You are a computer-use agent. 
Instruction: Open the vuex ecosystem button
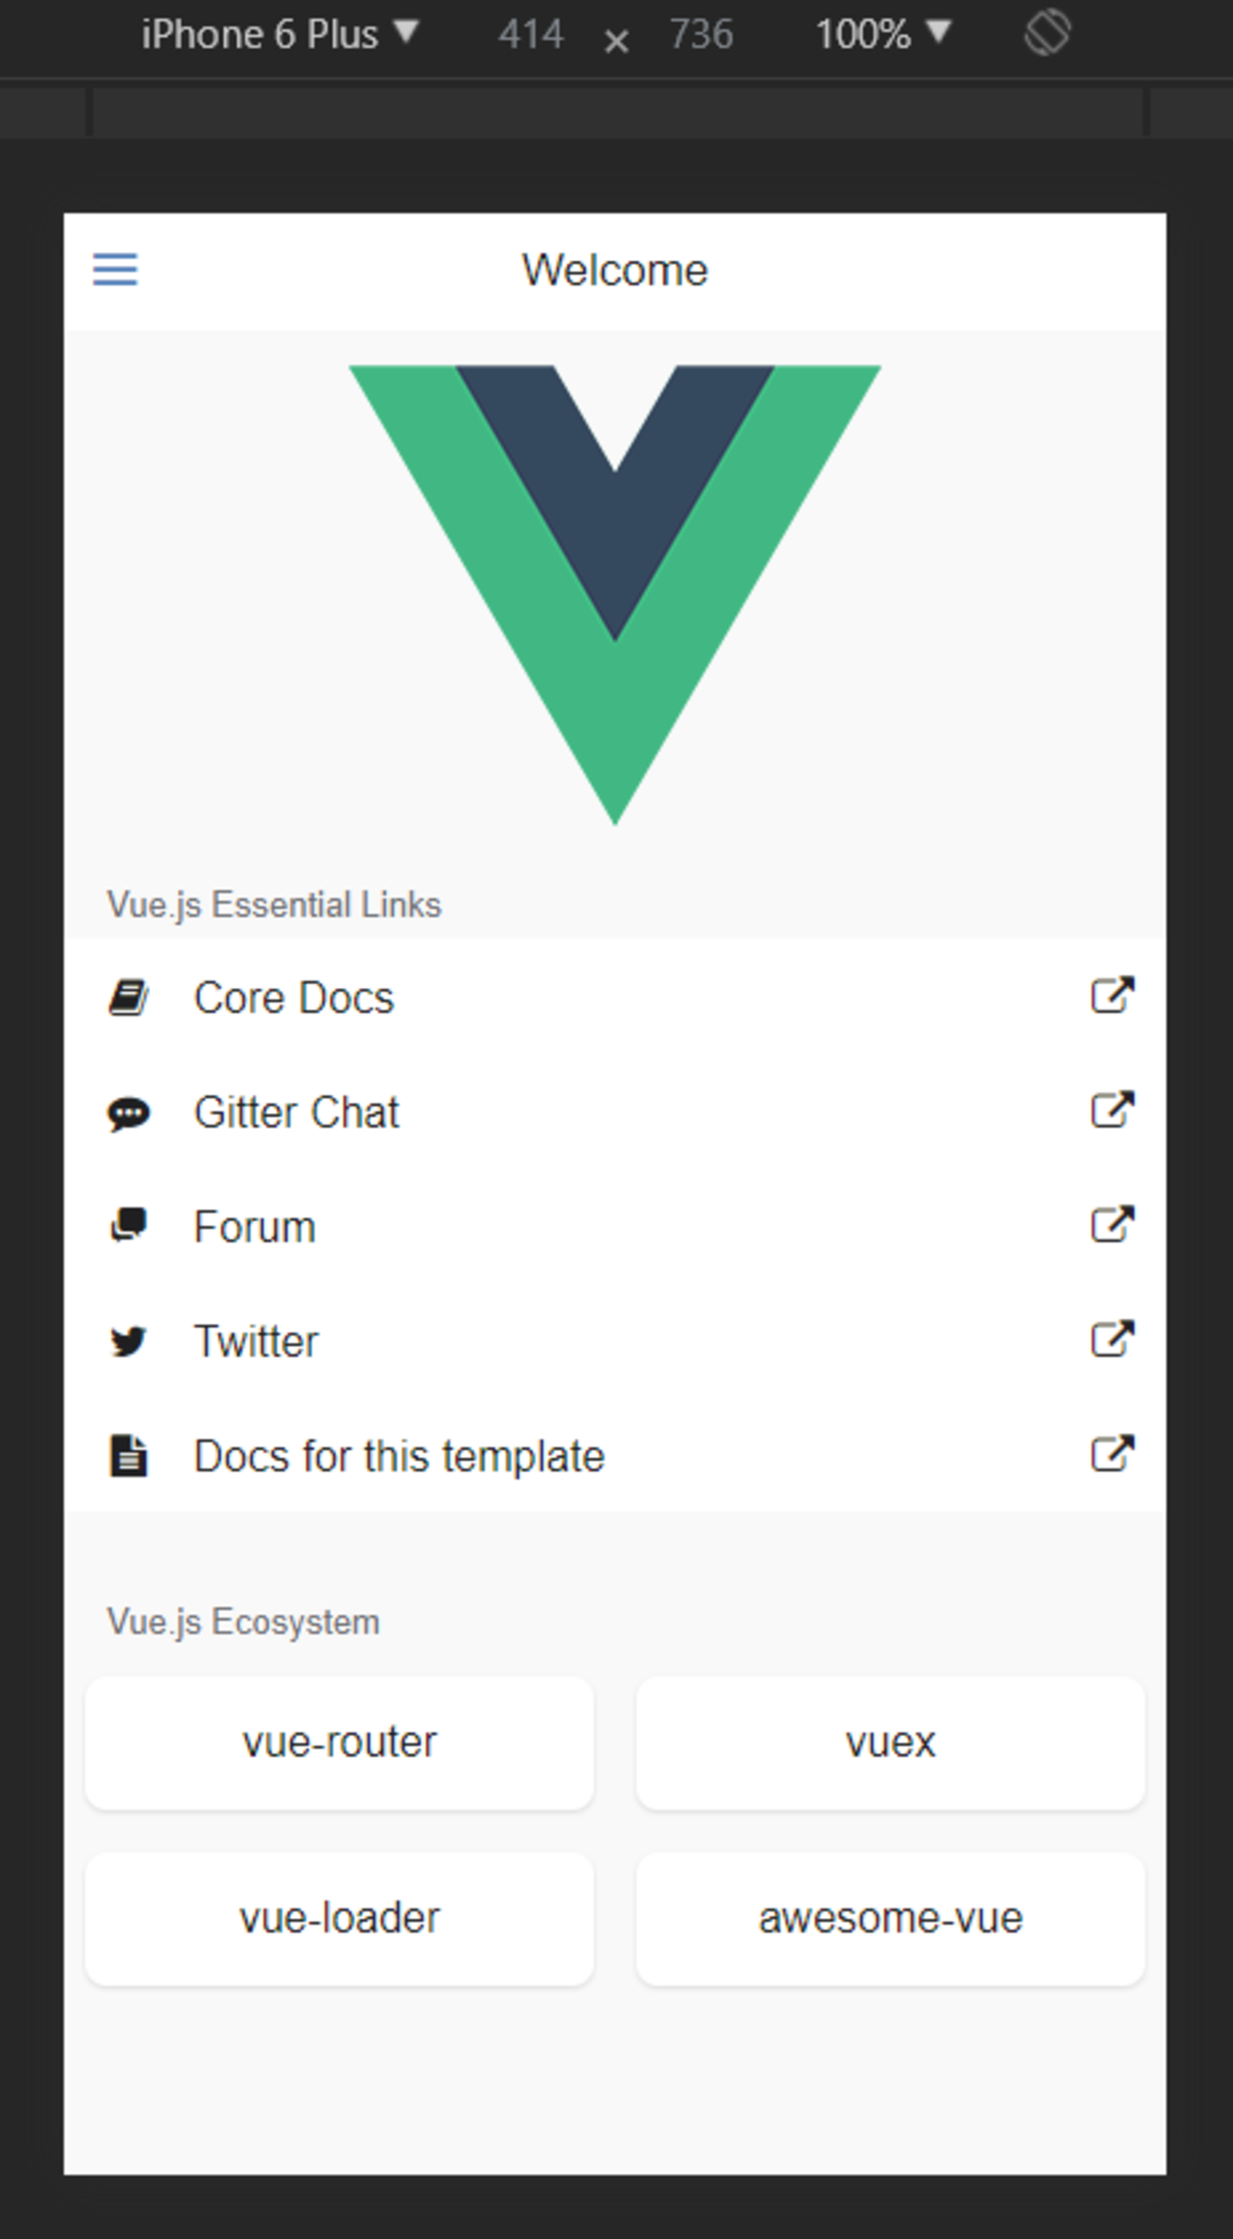[890, 1743]
